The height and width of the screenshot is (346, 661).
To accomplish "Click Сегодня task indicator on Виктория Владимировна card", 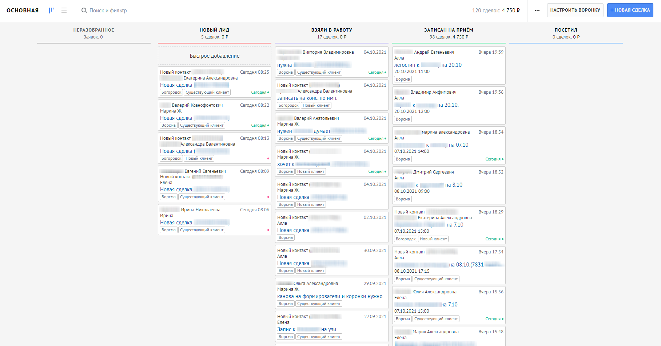I will (377, 72).
